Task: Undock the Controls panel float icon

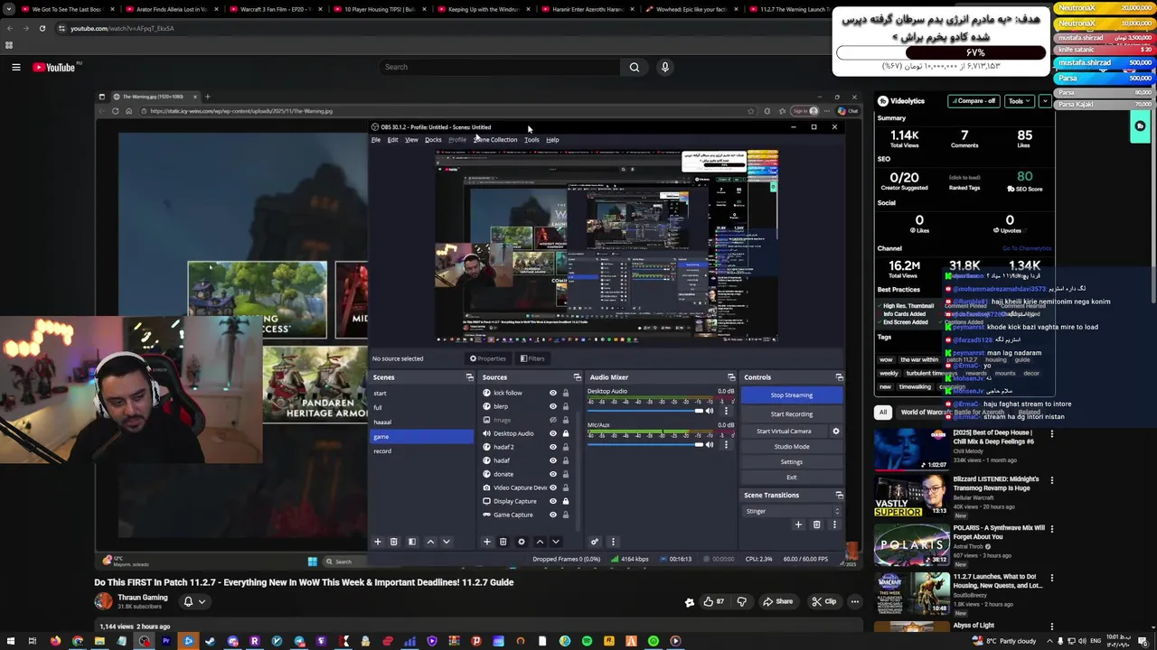Action: click(839, 377)
